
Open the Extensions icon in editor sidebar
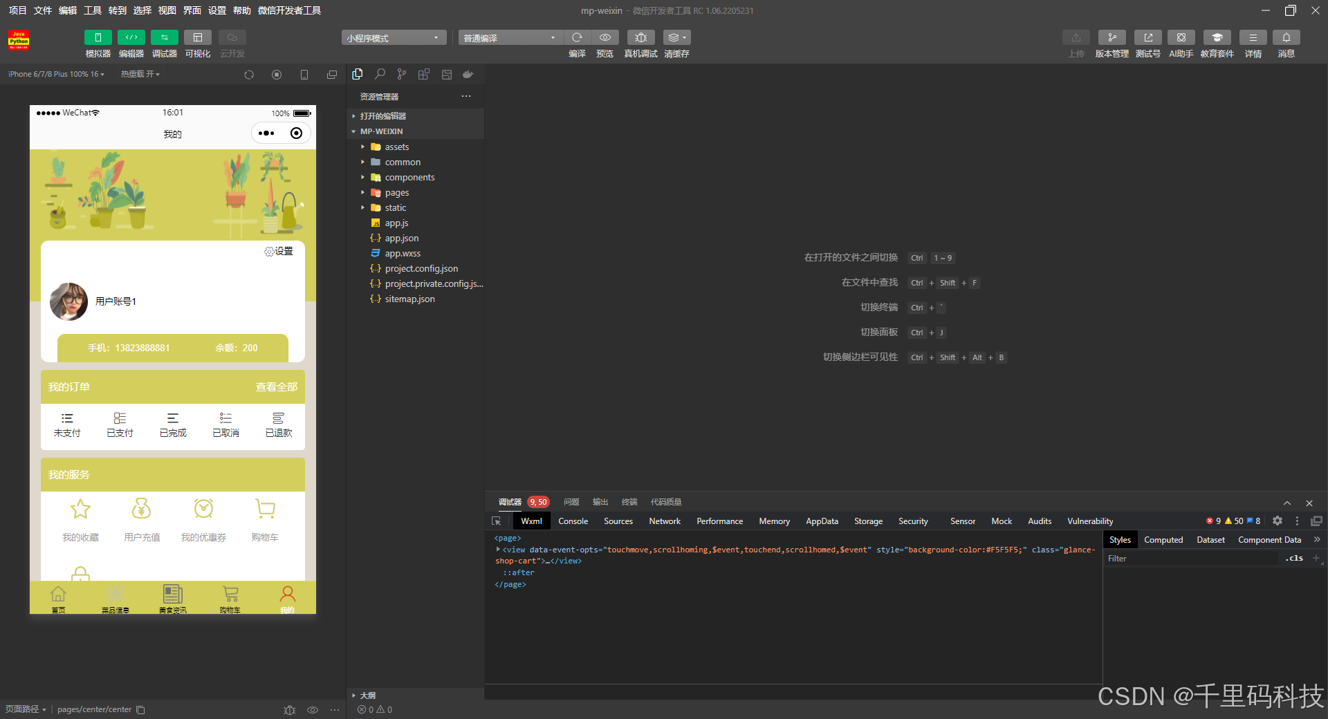(424, 74)
